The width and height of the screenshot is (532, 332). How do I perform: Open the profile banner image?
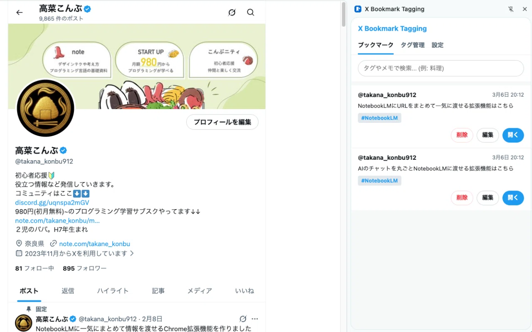coord(137,66)
